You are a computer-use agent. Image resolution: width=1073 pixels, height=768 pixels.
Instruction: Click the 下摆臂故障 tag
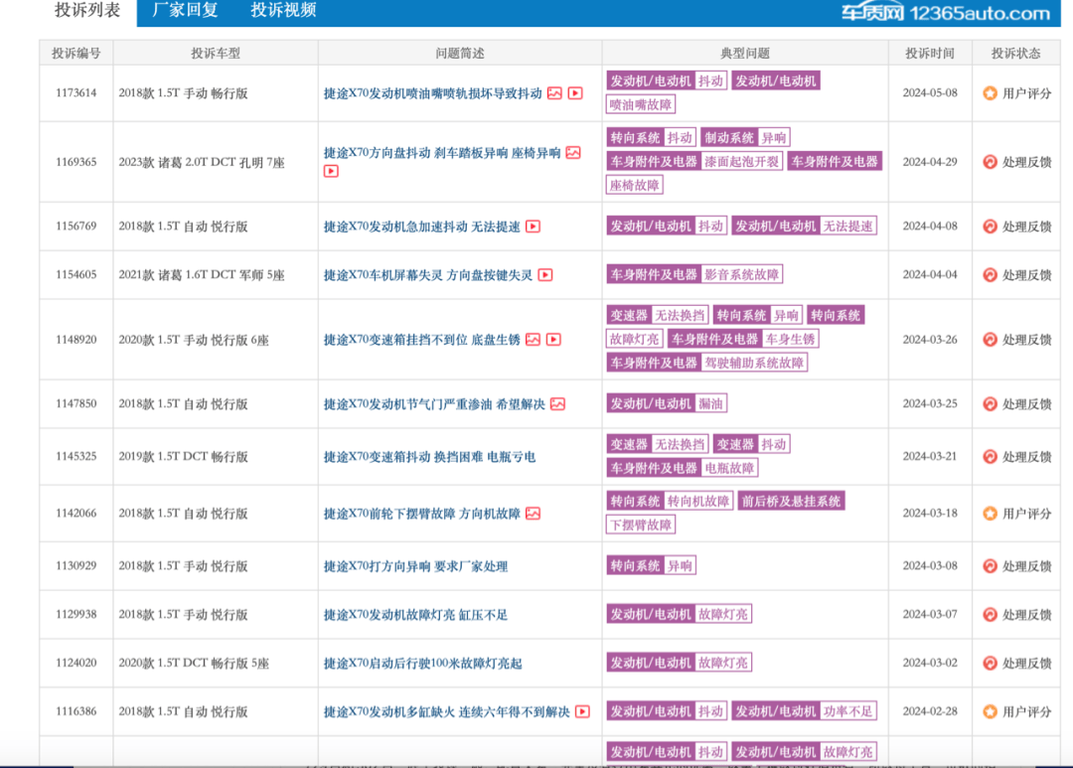(x=641, y=525)
